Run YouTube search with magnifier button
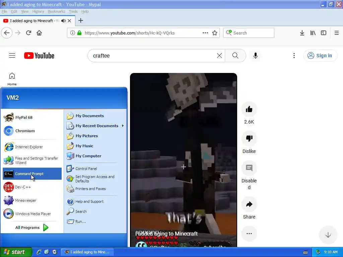 [235, 56]
